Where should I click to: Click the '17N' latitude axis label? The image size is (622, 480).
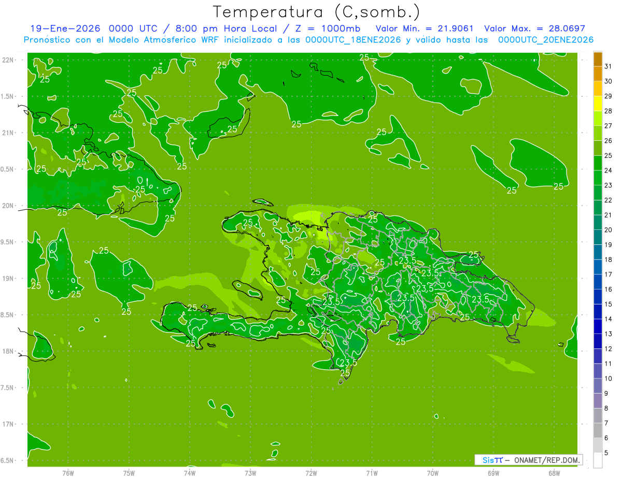(9, 424)
